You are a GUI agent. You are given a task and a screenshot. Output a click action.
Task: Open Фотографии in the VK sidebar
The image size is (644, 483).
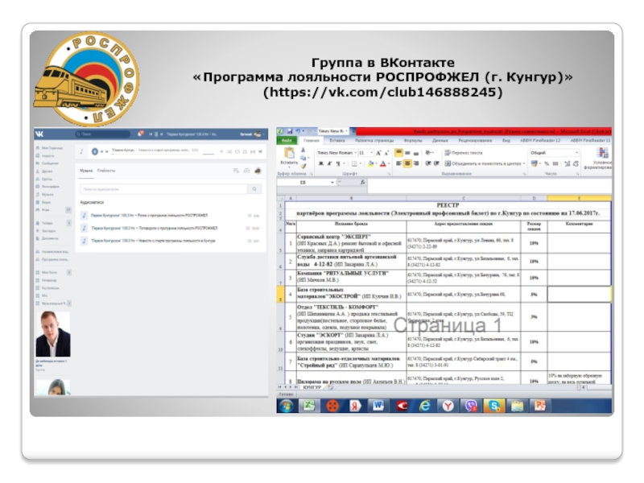[47, 187]
